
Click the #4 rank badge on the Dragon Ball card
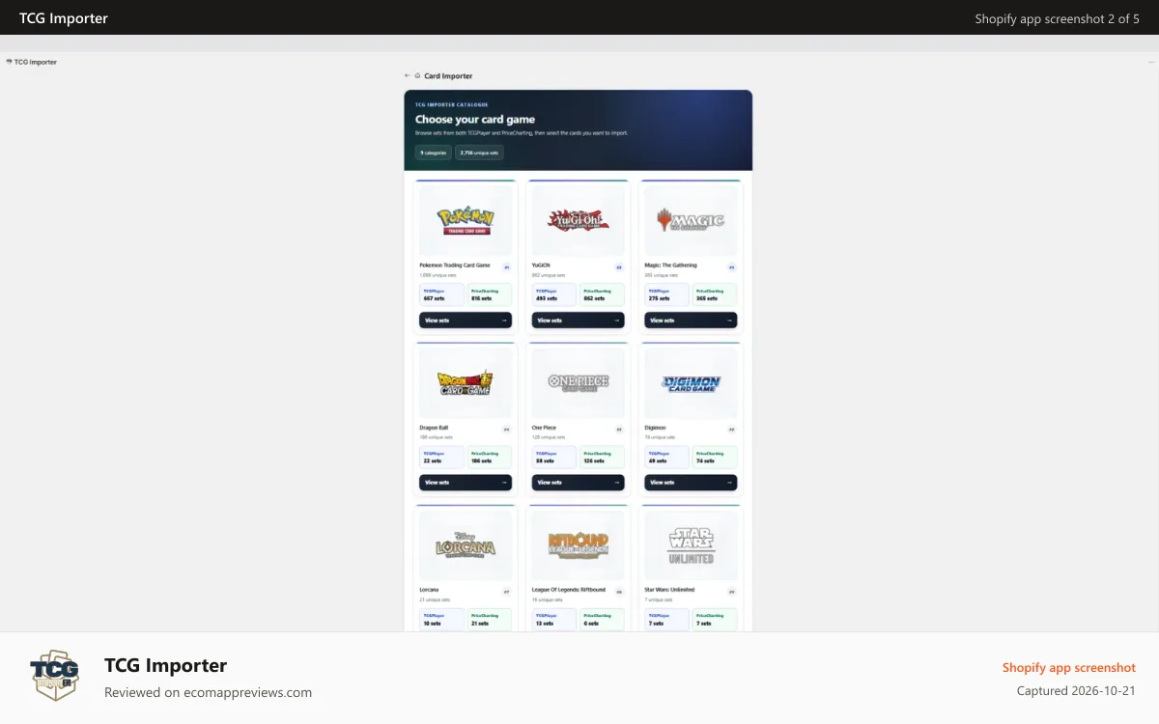point(507,430)
